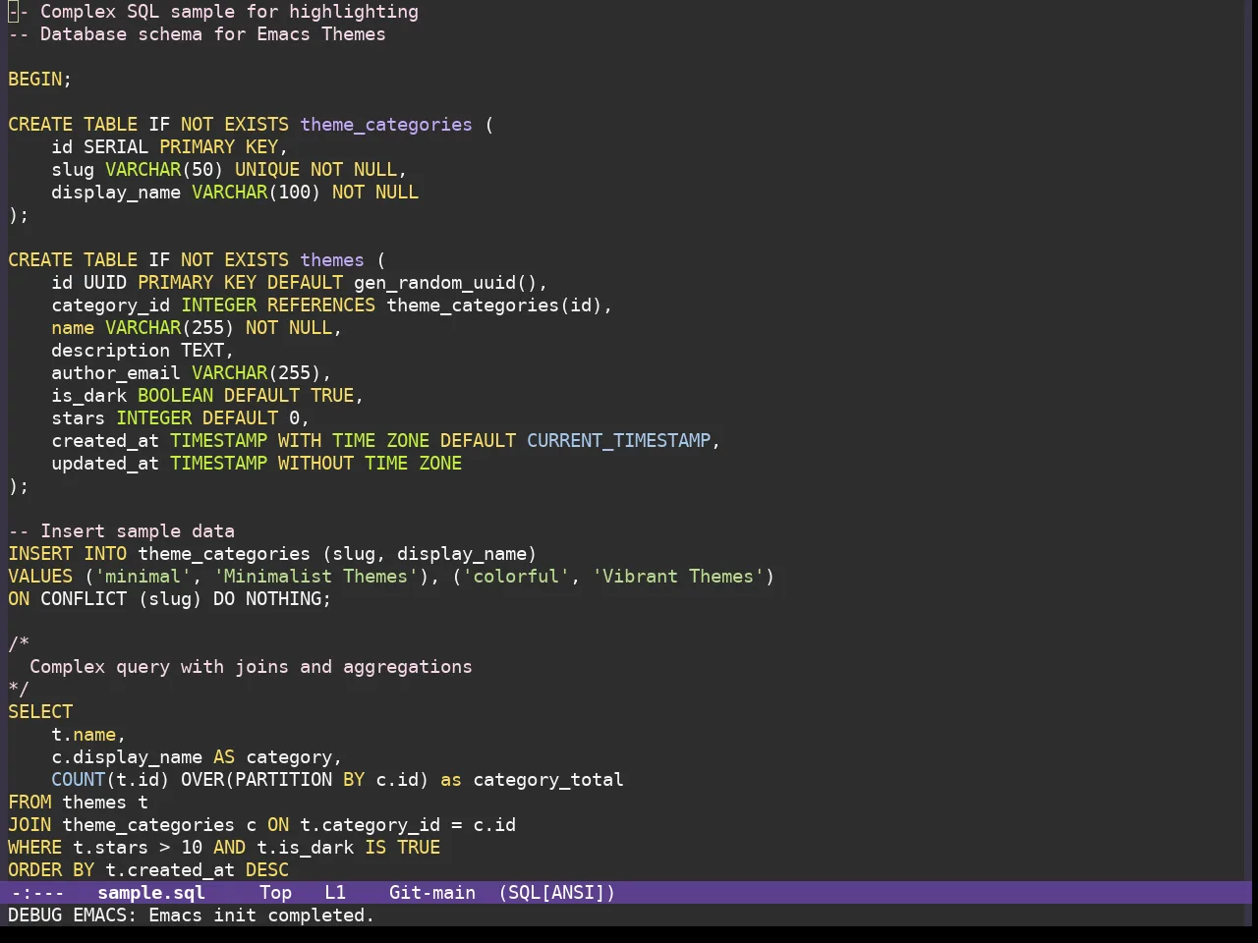Click the ORDER keyword
1258x943 pixels.
pyautogui.click(x=35, y=870)
